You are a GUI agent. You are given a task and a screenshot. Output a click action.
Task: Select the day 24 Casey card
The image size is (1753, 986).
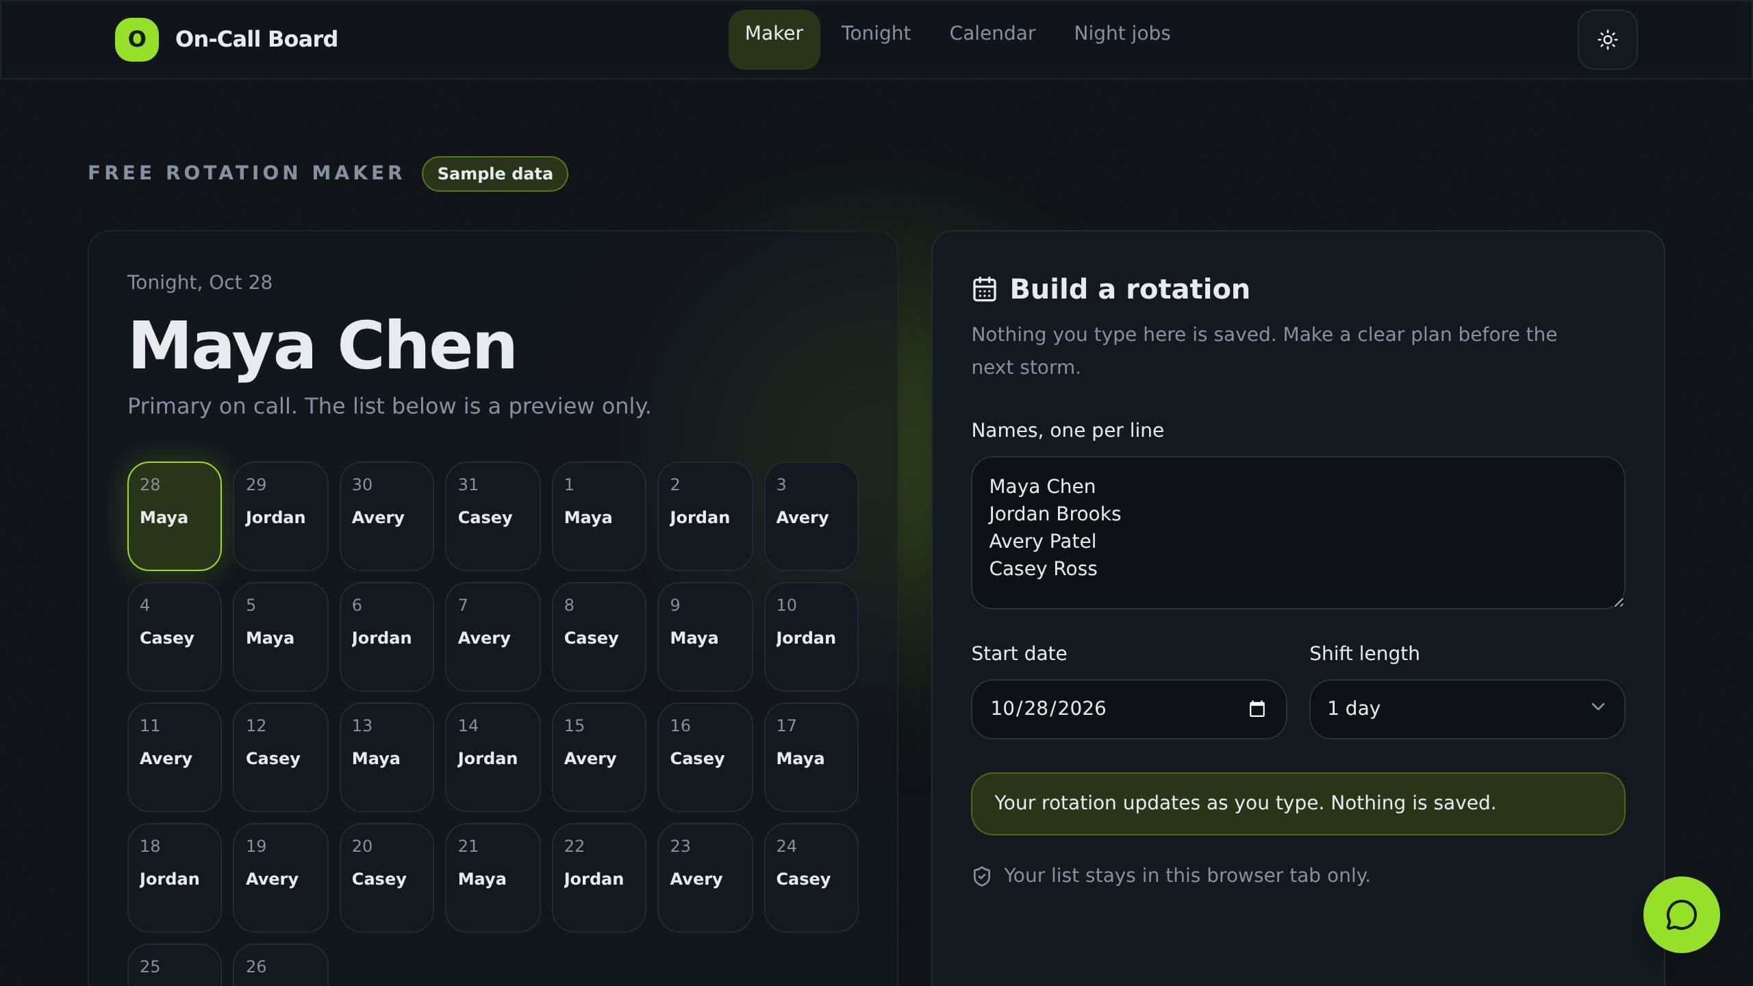pyautogui.click(x=811, y=878)
